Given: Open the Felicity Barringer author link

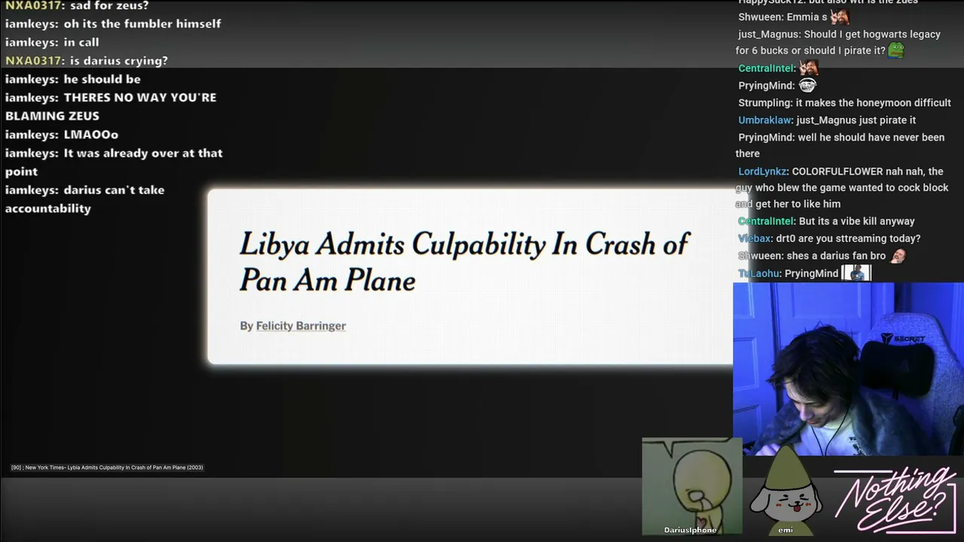Looking at the screenshot, I should click(x=300, y=326).
